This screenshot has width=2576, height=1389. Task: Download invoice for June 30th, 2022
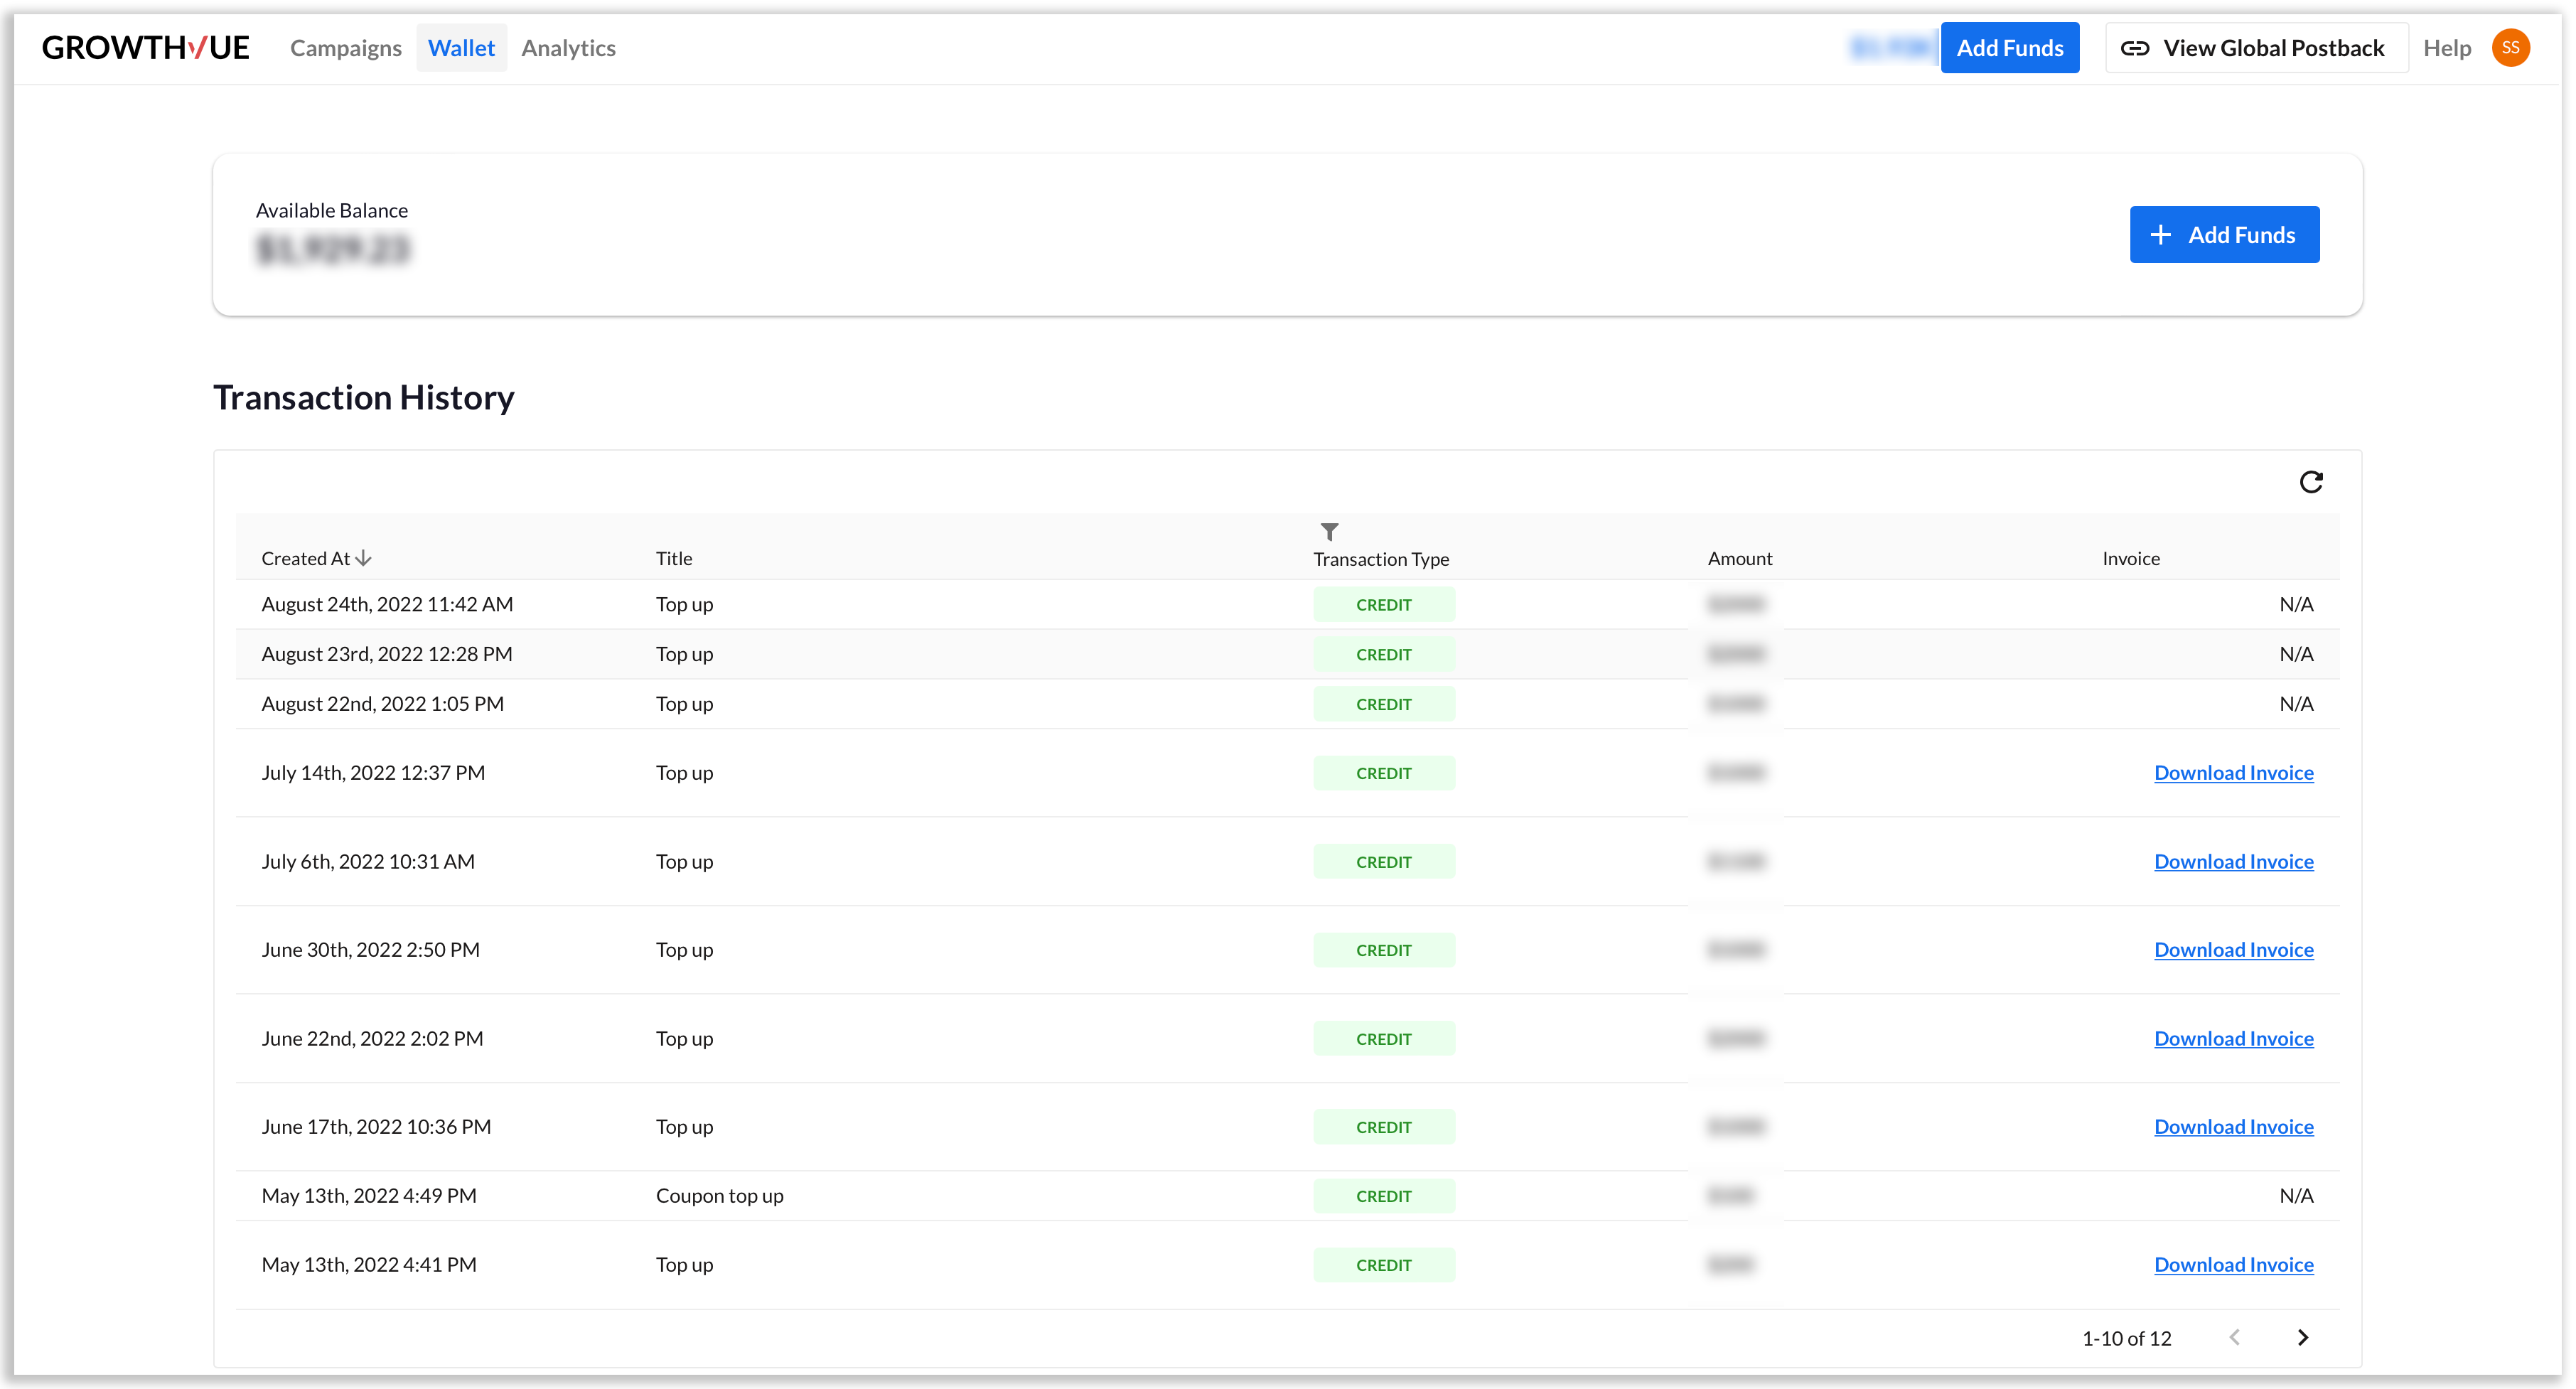coord(2233,949)
